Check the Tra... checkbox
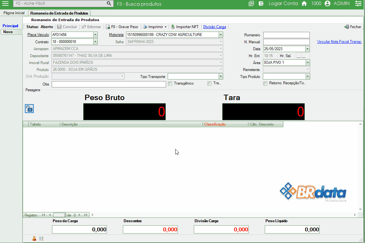365x243 pixels. pyautogui.click(x=209, y=84)
